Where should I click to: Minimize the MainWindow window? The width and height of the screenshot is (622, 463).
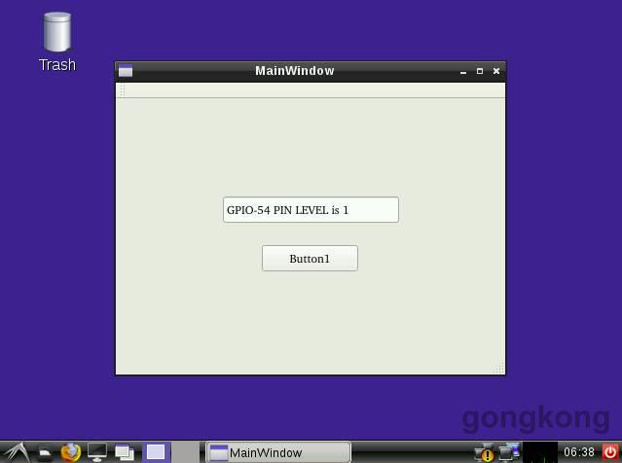(463, 71)
